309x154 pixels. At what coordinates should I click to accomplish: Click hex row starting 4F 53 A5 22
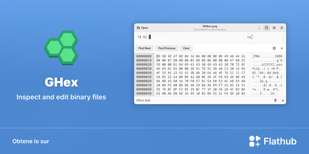point(201,73)
